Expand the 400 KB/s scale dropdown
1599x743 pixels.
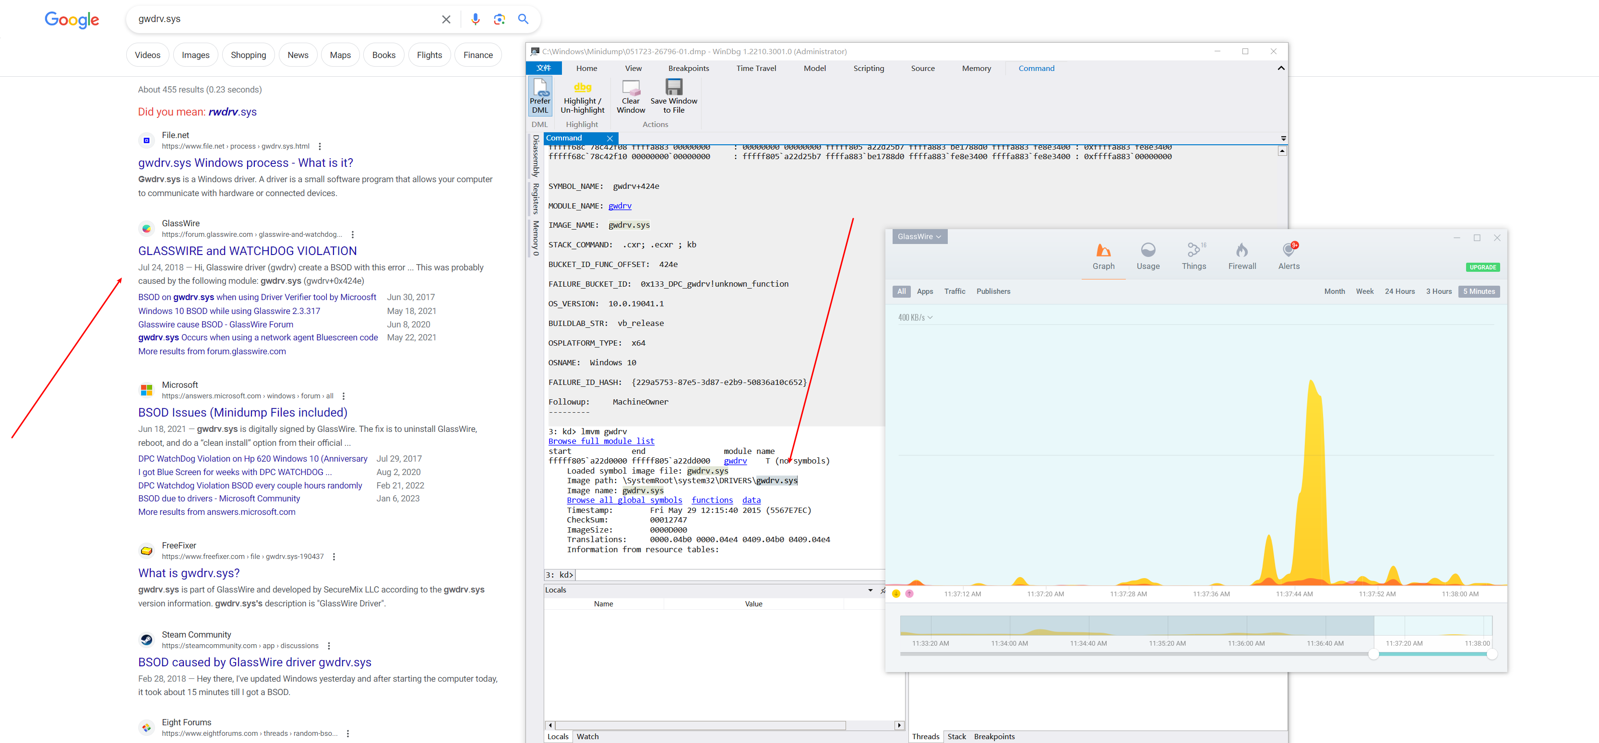[915, 317]
